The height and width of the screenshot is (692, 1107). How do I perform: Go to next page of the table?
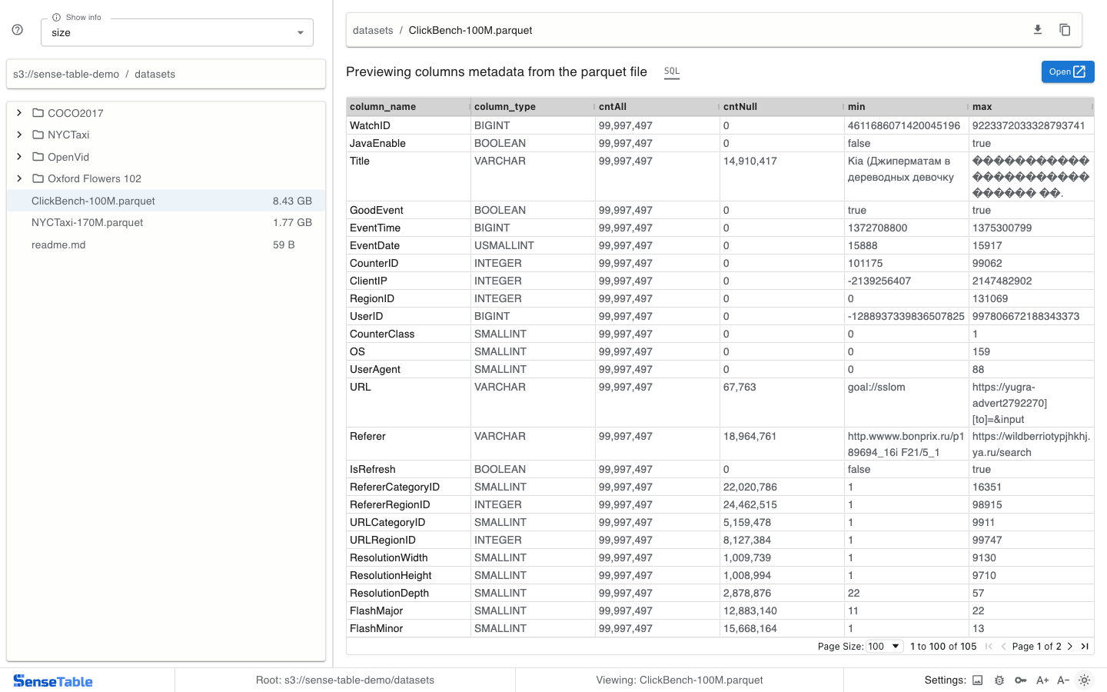tap(1070, 647)
